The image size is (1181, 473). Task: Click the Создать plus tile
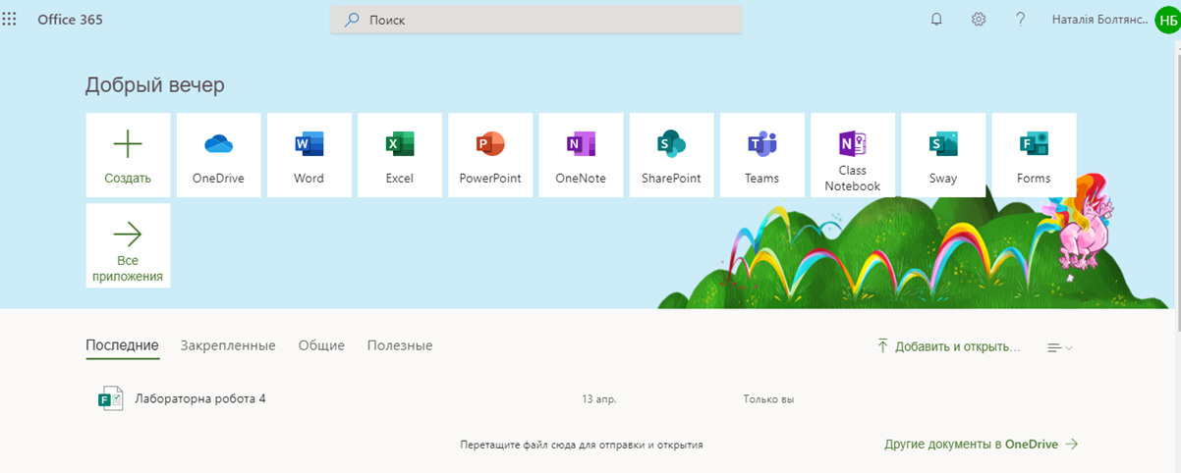pos(128,155)
